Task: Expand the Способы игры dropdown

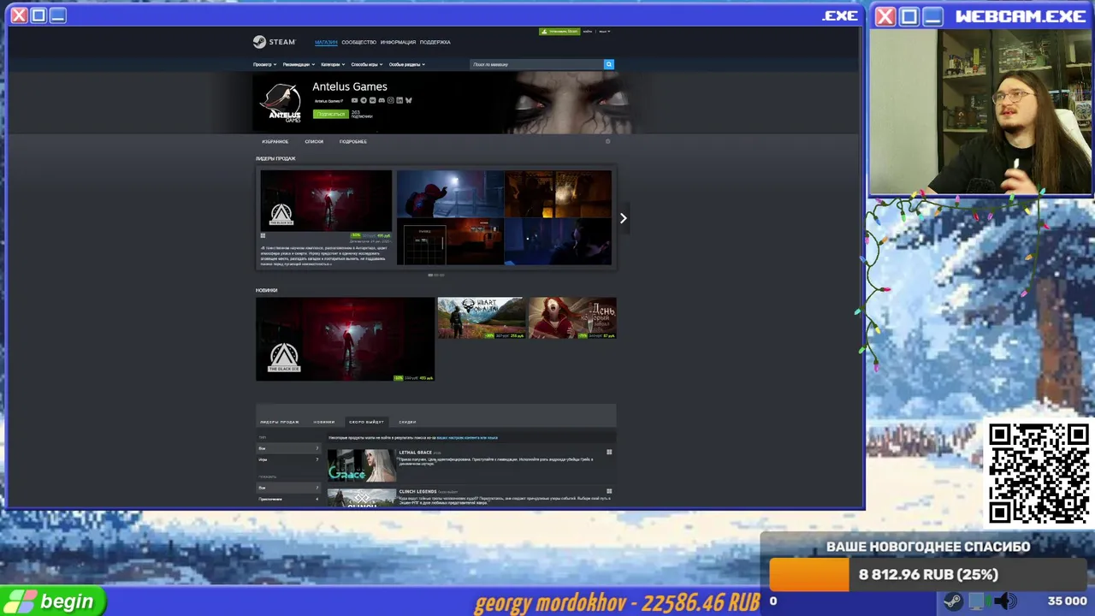Action: pos(367,64)
